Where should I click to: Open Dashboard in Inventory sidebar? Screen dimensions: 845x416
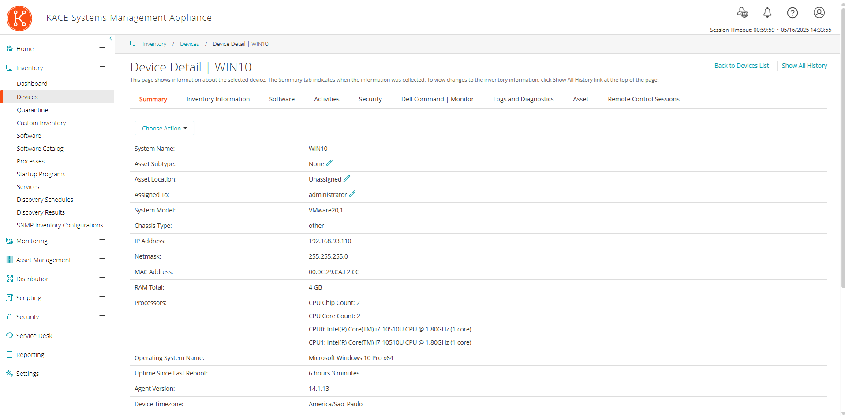pyautogui.click(x=32, y=84)
